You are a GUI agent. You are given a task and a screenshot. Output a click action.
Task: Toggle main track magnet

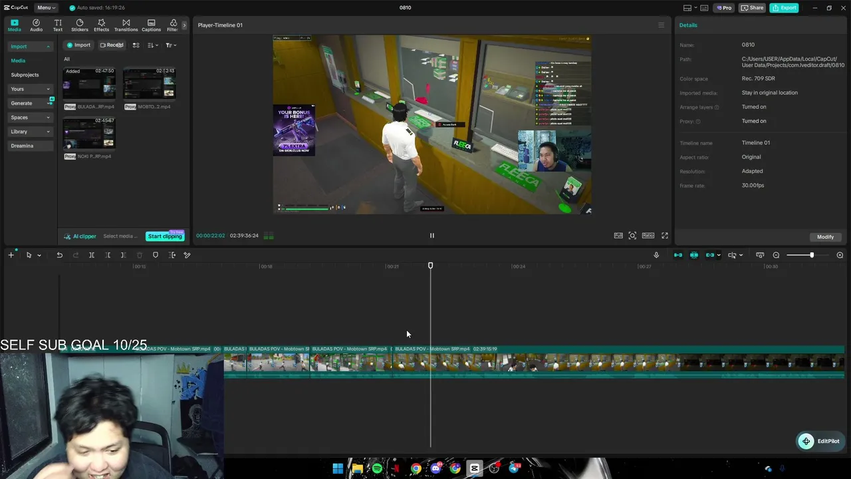click(x=678, y=255)
